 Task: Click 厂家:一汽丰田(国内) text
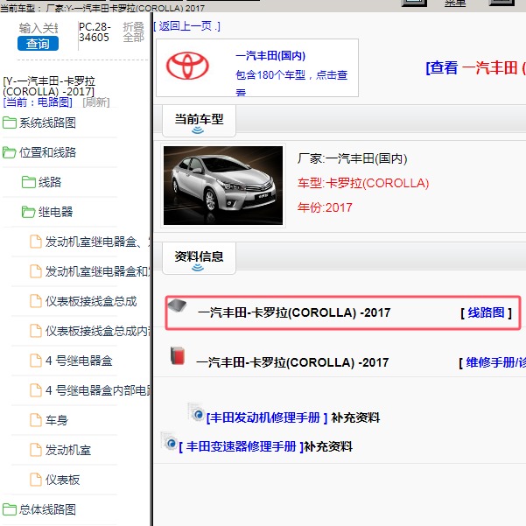click(352, 158)
